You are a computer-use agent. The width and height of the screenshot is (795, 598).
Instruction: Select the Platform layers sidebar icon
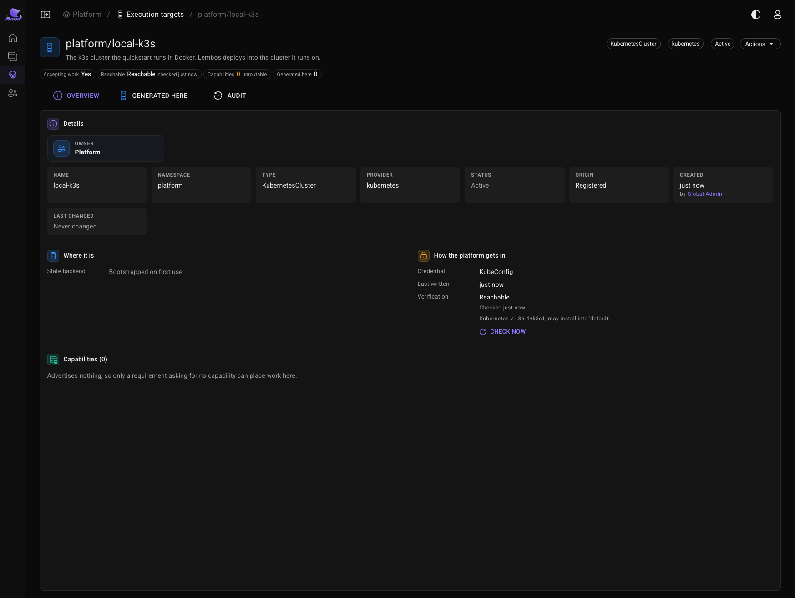(x=13, y=75)
